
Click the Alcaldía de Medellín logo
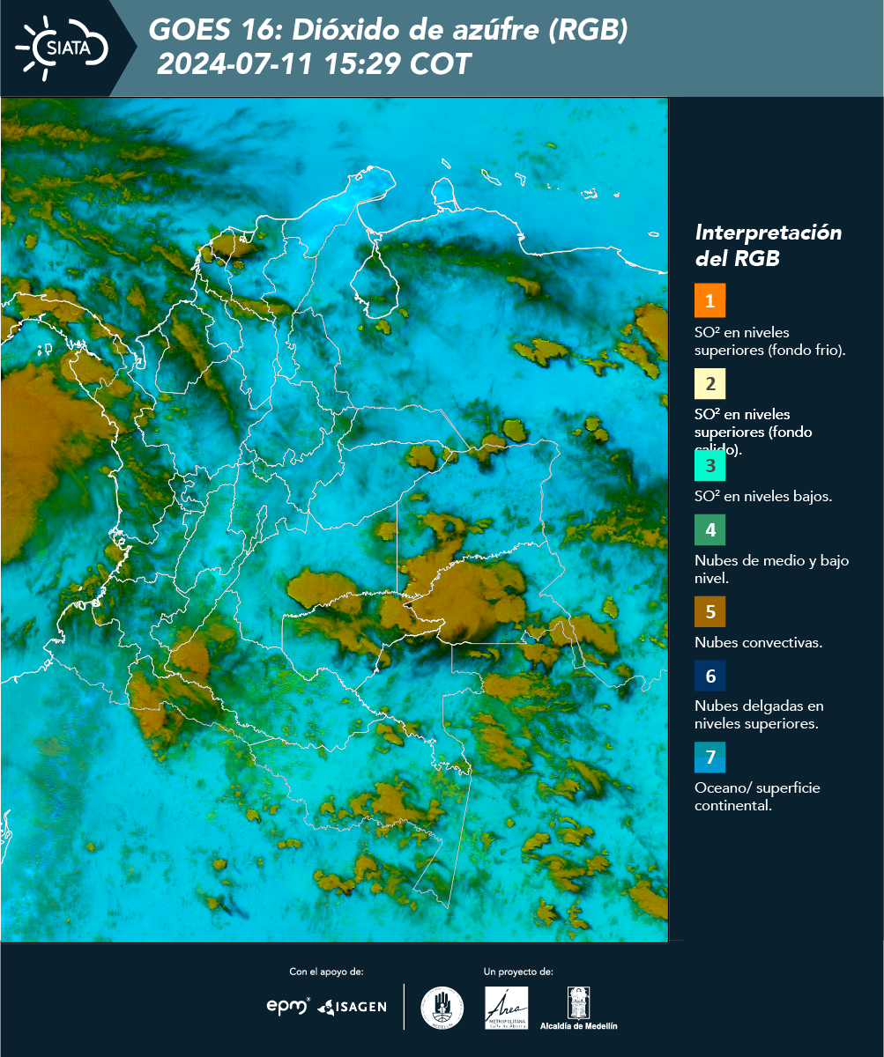[578, 1008]
